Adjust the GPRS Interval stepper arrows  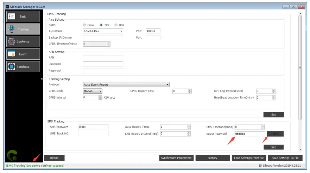point(100,98)
